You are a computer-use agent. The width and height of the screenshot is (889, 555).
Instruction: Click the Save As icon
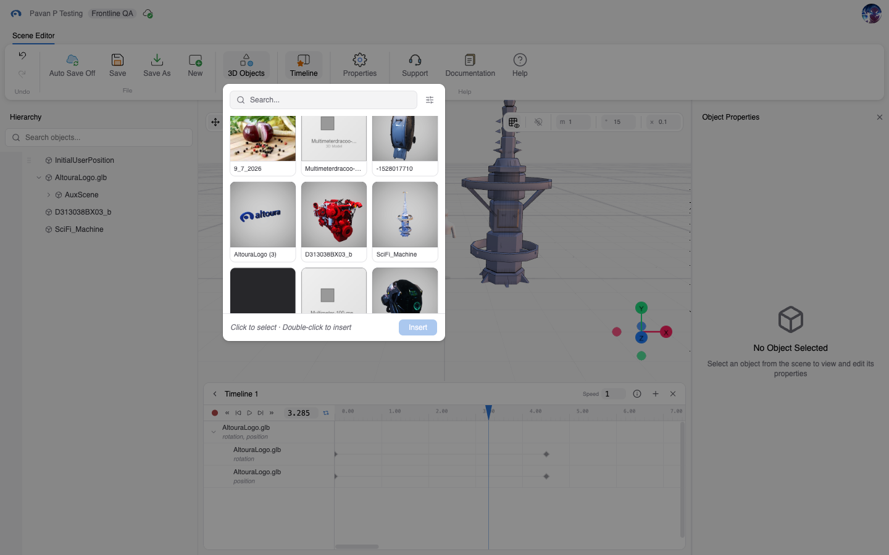click(157, 60)
